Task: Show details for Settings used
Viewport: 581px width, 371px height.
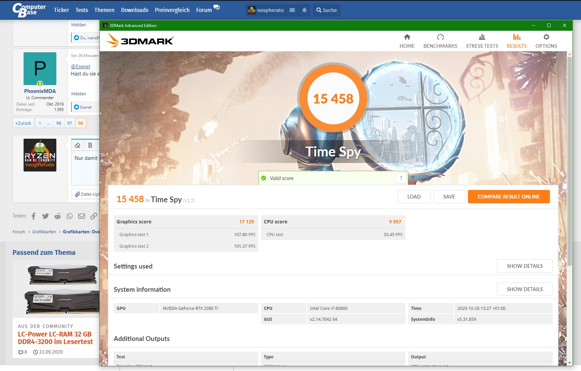Action: pyautogui.click(x=525, y=266)
